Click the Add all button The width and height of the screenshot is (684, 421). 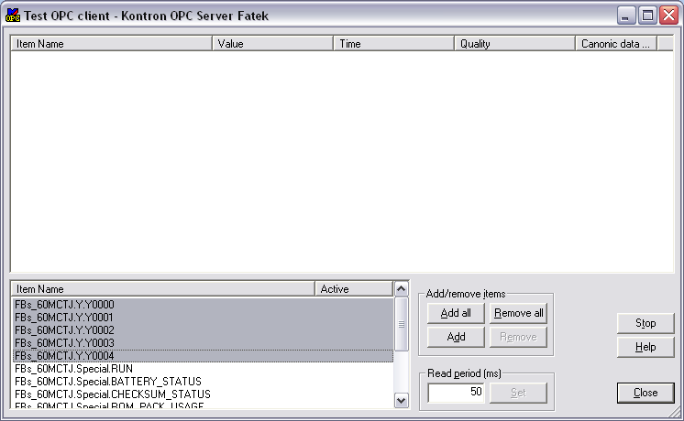pyautogui.click(x=456, y=313)
